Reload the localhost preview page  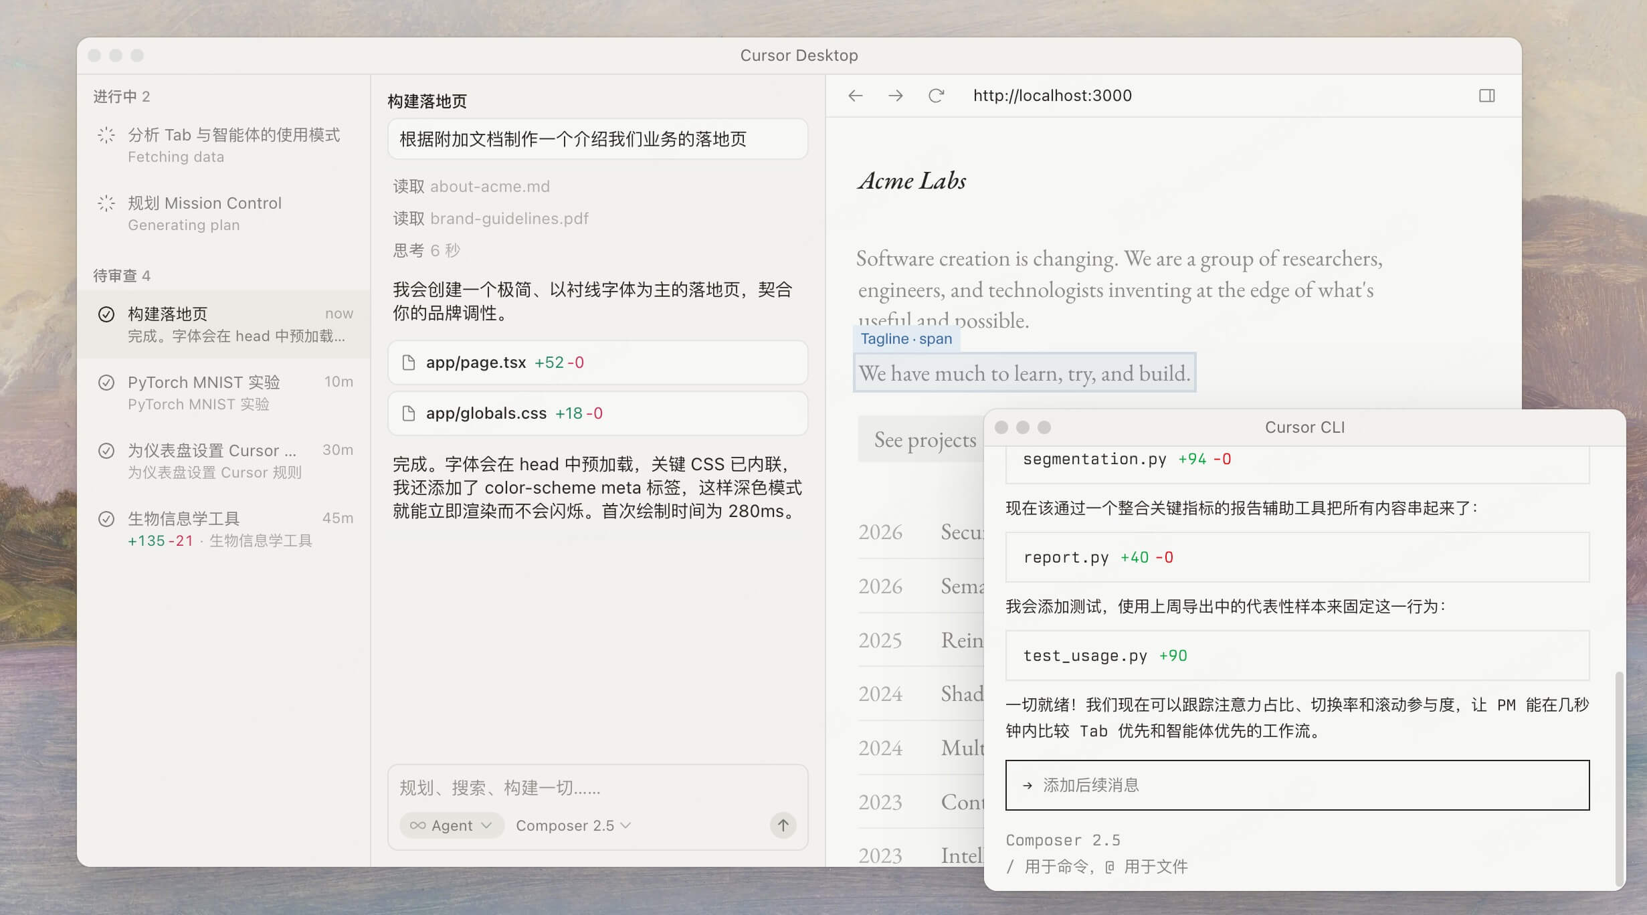point(936,96)
